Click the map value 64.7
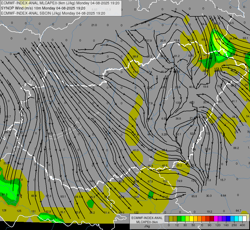250x230 pixels. point(238,211)
